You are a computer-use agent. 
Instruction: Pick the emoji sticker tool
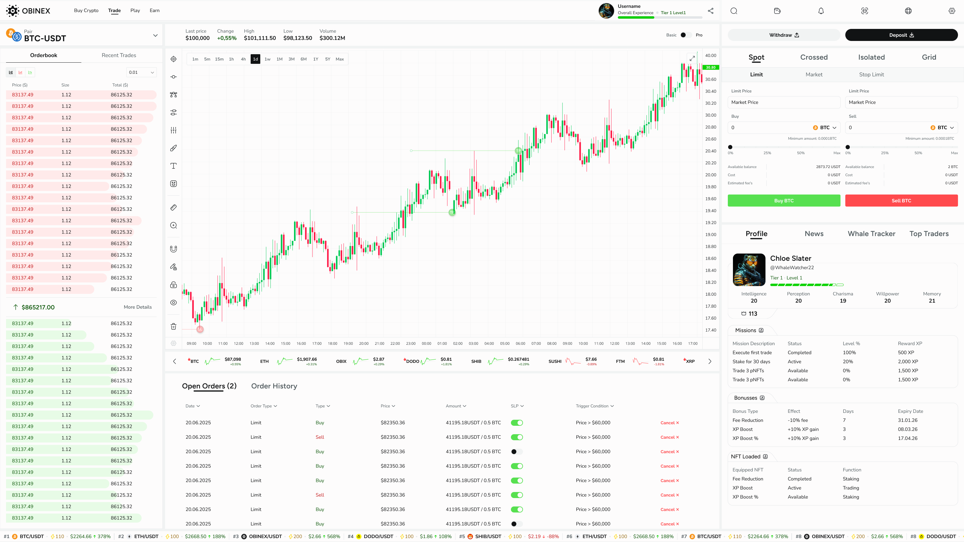tap(173, 184)
